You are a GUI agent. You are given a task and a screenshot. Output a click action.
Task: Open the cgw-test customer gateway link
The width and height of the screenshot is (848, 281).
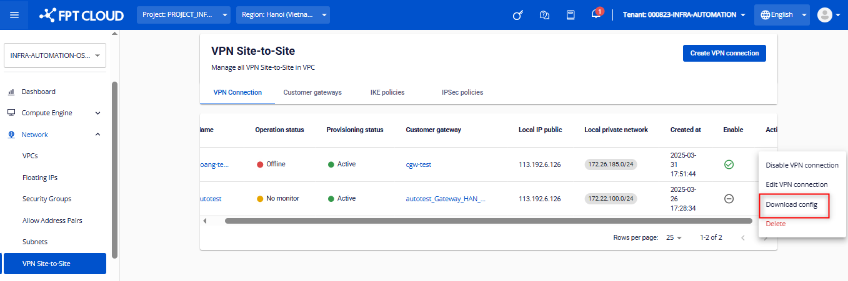(x=418, y=164)
